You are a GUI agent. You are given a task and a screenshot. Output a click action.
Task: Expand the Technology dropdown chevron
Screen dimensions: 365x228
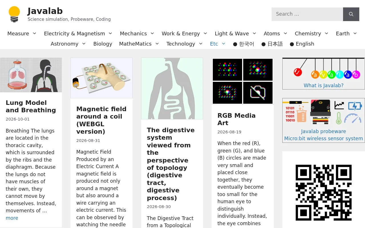click(x=200, y=44)
